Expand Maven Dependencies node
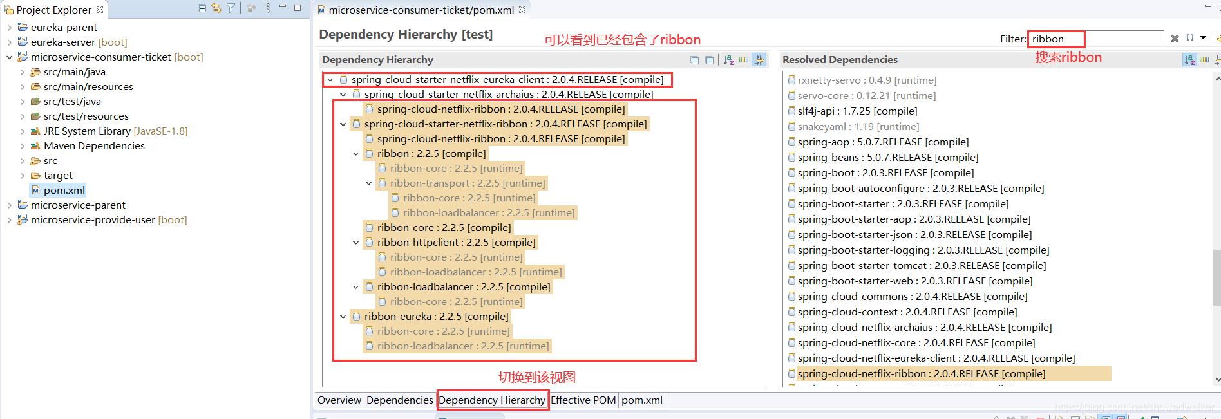 pyautogui.click(x=23, y=146)
